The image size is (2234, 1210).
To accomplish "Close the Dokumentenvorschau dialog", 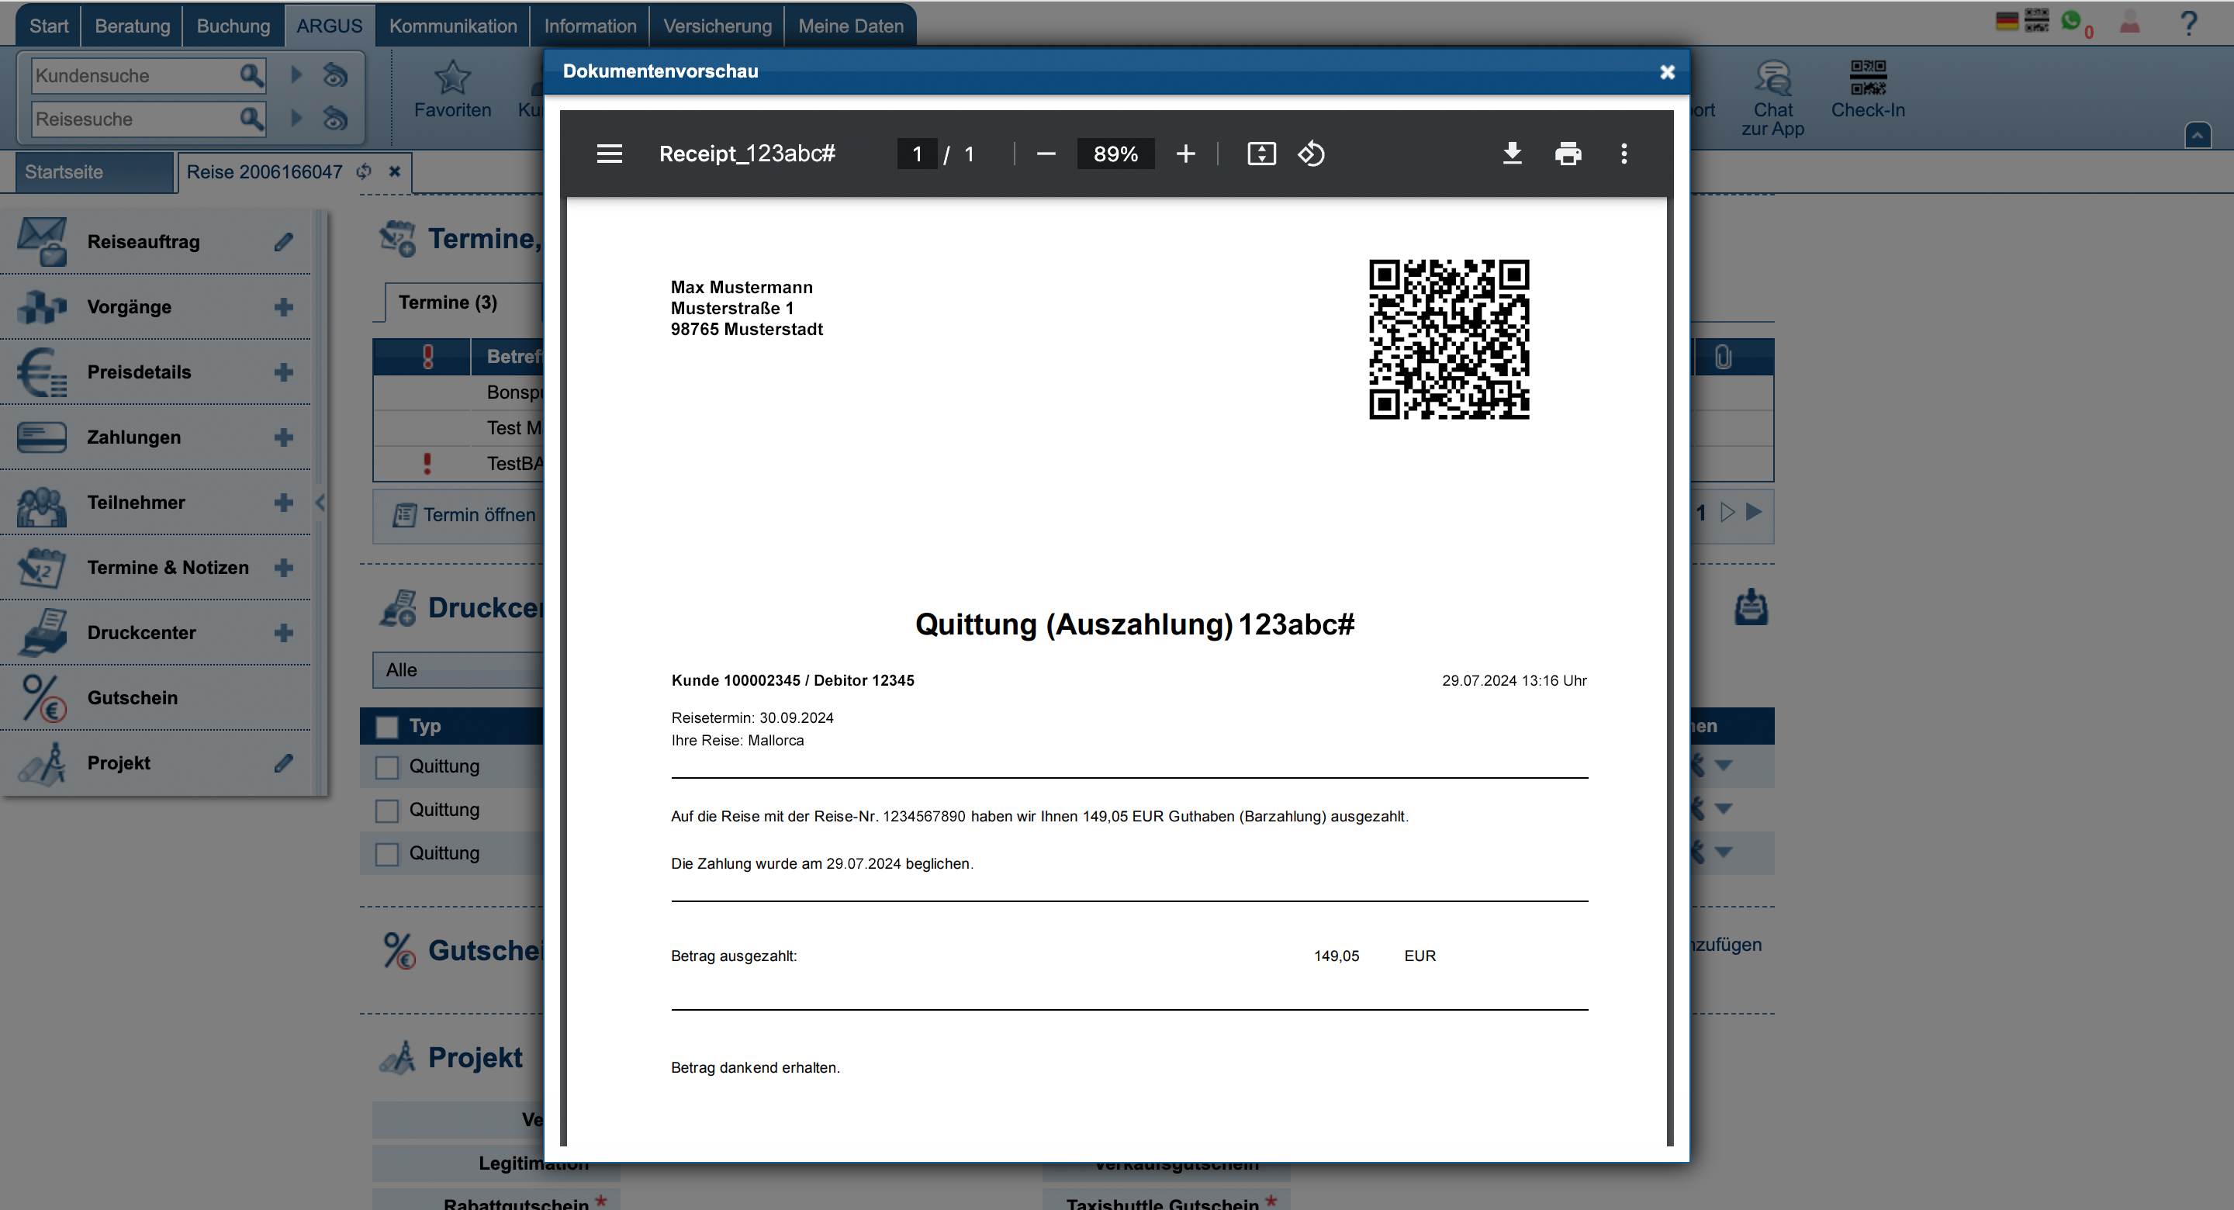I will coord(1666,72).
